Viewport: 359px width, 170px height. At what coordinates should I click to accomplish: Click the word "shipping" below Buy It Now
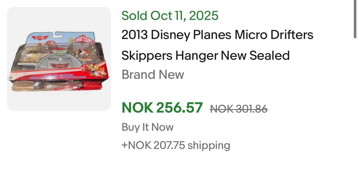point(209,145)
